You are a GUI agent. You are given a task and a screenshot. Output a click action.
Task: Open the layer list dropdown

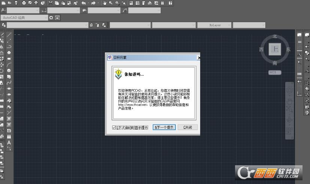point(48,25)
